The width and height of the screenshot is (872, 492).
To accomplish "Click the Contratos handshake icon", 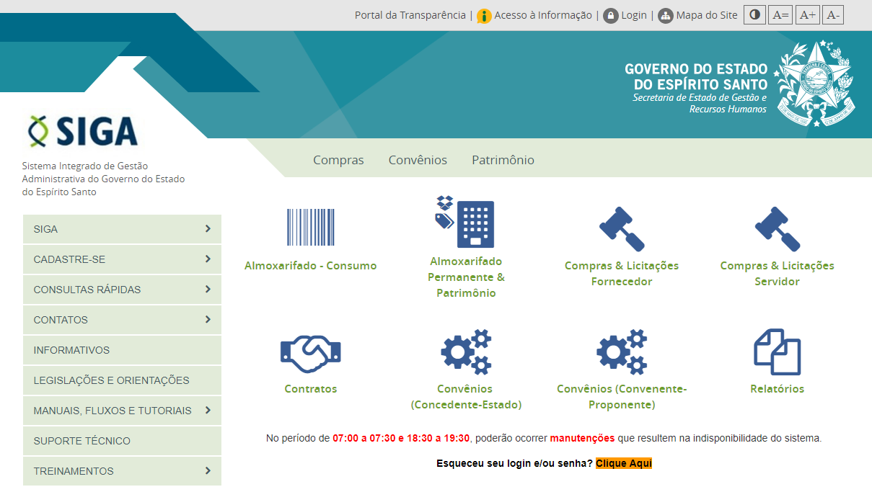I will click(310, 353).
